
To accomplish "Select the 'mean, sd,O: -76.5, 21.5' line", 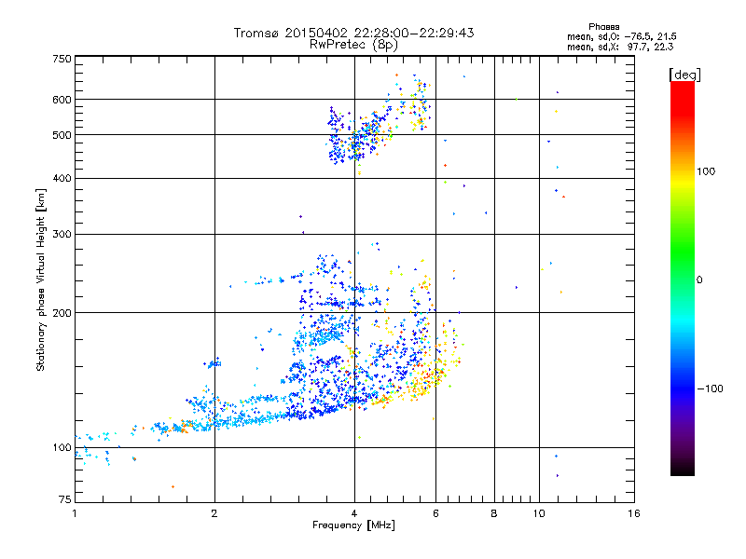I will 622,36.
